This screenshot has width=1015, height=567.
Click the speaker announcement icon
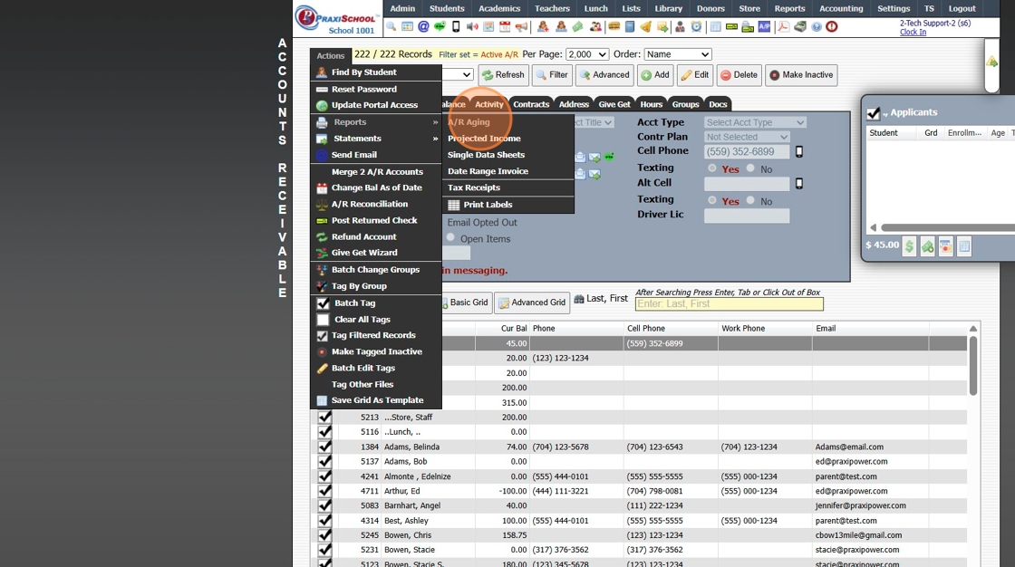pos(472,26)
